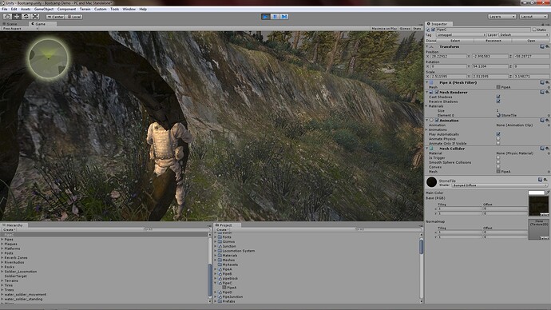Click the Mesh object picker circle for PipeA

click(x=549, y=87)
